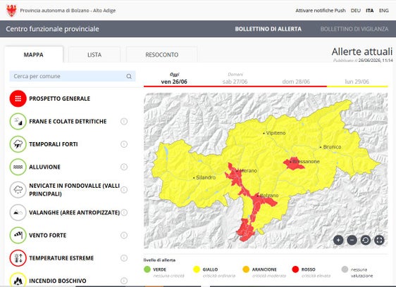
Task: Switch to the Resoconto tab
Action: 161,54
